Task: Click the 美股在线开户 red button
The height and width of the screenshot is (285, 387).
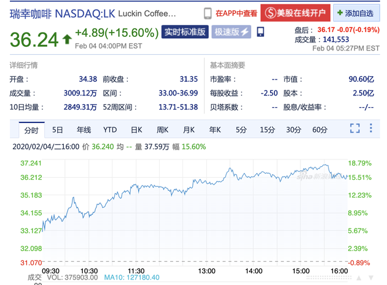Action: [295, 13]
